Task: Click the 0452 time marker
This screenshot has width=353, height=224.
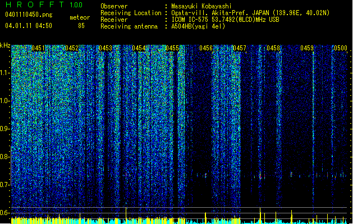Action: (72, 48)
